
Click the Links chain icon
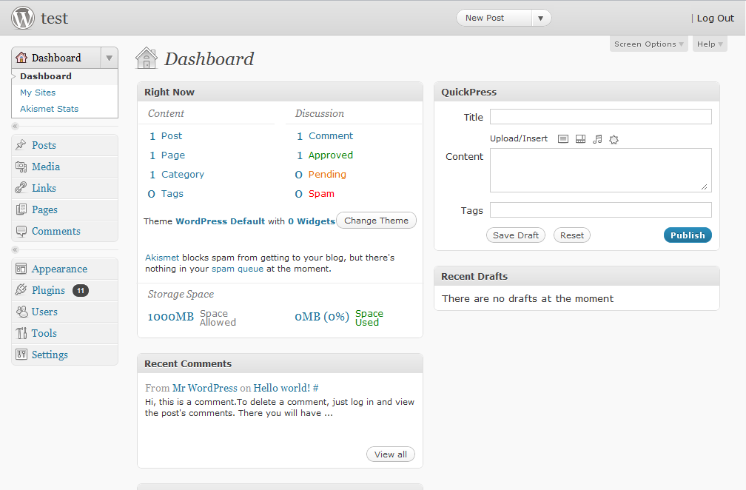[21, 188]
